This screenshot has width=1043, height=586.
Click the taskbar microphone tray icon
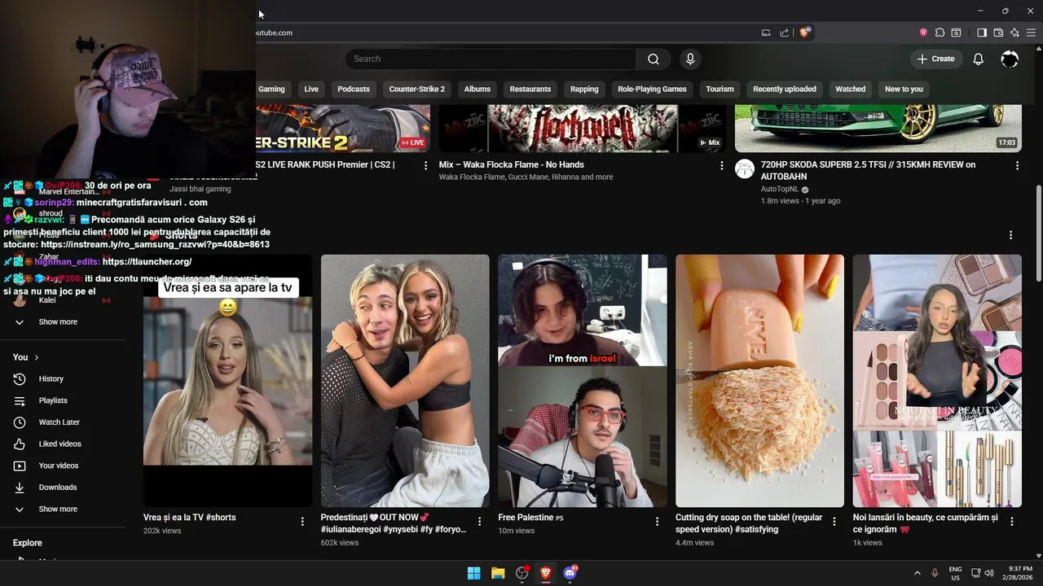935,573
